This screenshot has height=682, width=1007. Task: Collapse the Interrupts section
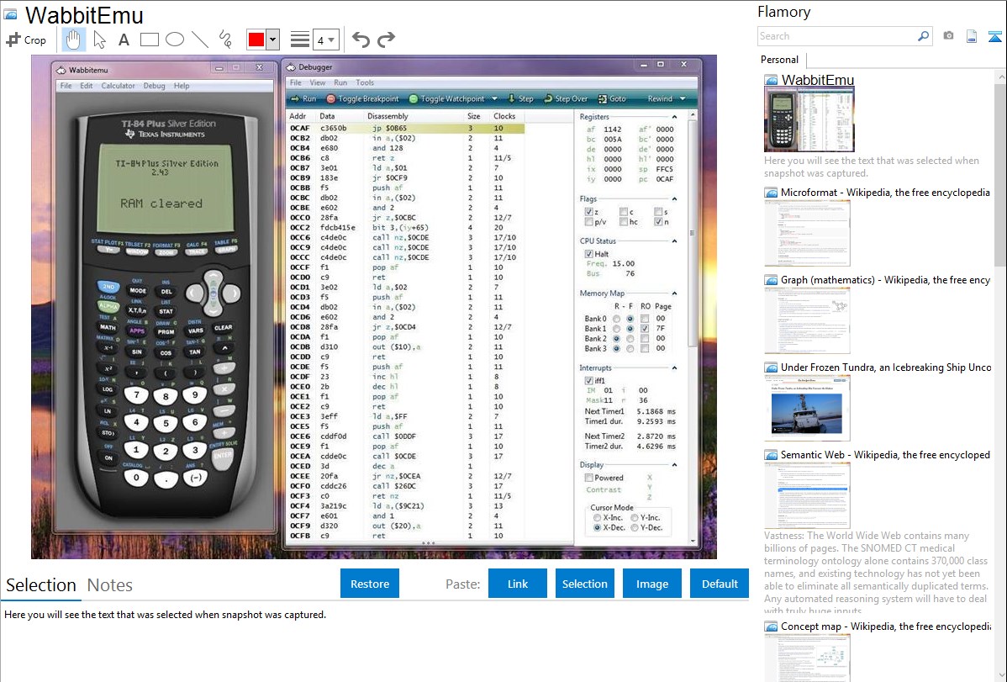pyautogui.click(x=674, y=368)
